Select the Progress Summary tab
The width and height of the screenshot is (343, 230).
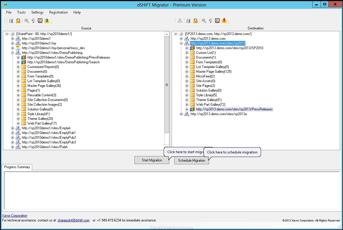[17, 167]
